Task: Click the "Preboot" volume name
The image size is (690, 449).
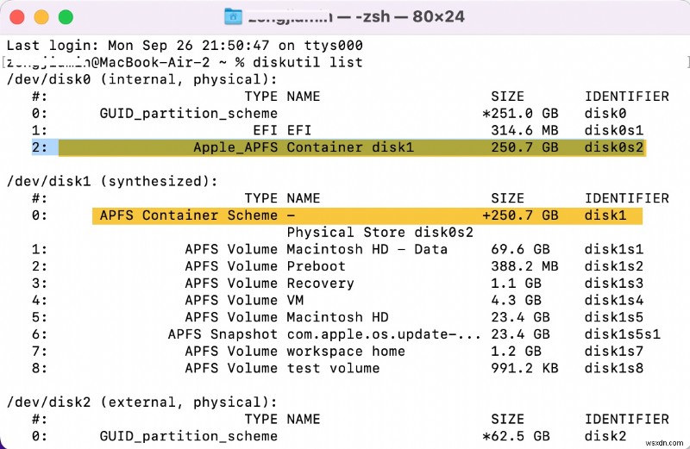Action: pyautogui.click(x=316, y=266)
